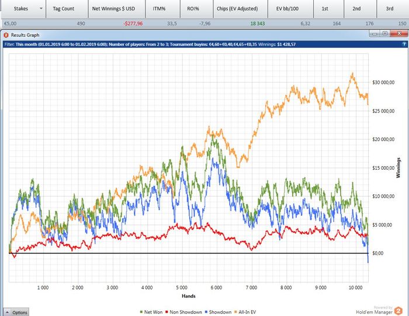Click the $0,00 axis label

coord(377,253)
